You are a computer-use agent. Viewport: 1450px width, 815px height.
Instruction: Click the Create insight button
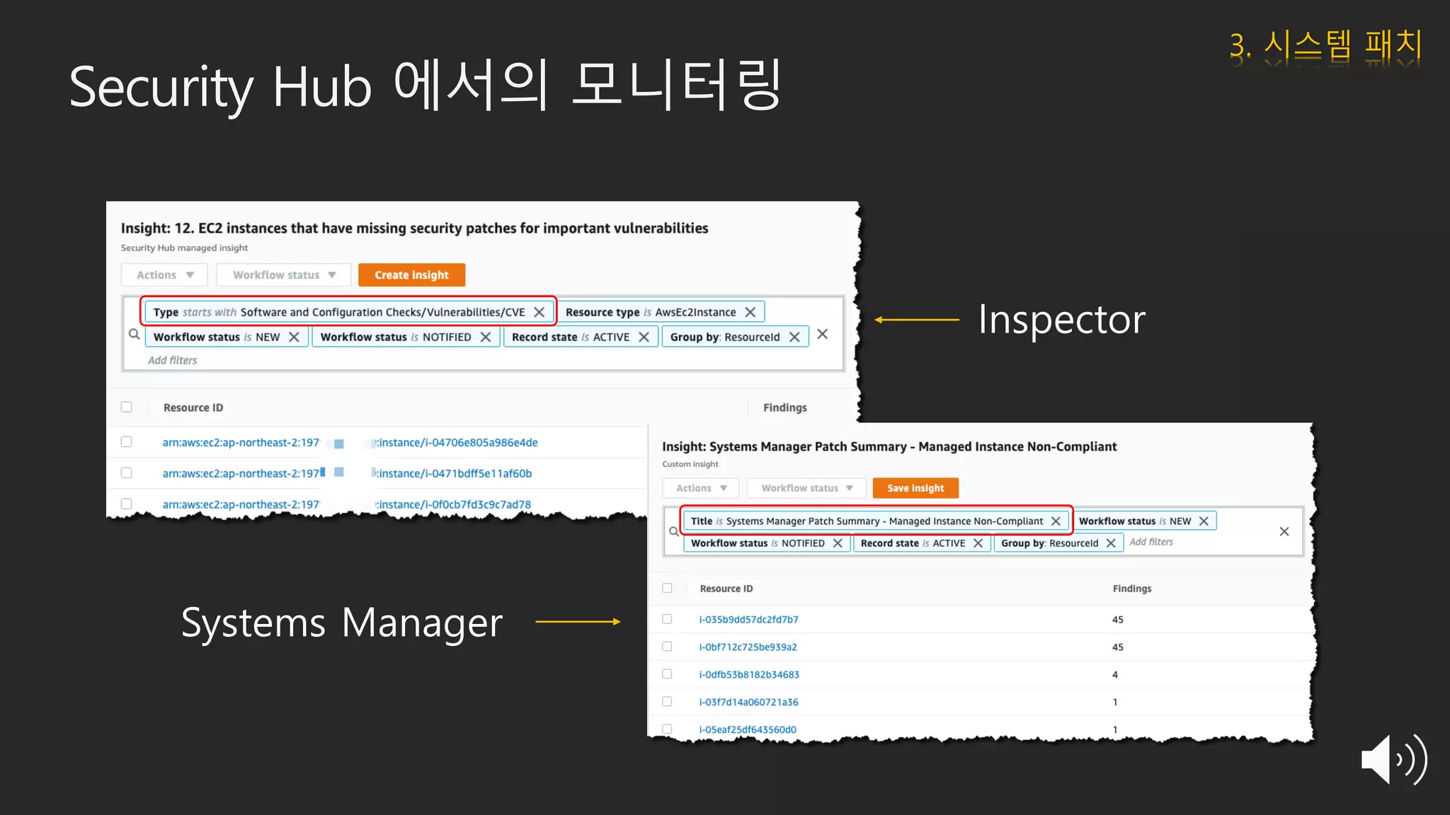pyautogui.click(x=411, y=274)
